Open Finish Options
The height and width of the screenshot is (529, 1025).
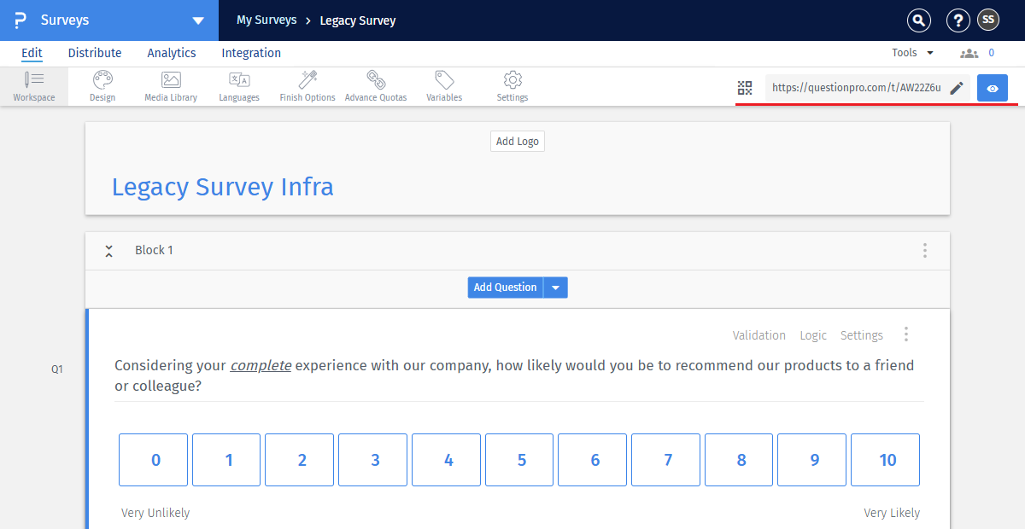[307, 85]
